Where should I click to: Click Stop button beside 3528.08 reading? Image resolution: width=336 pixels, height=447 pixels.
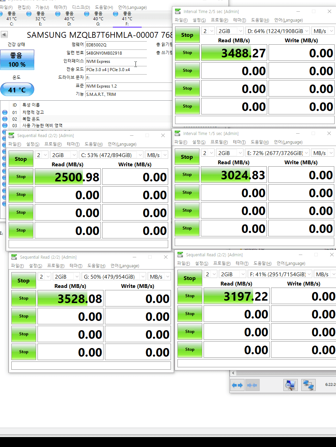(x=24, y=298)
